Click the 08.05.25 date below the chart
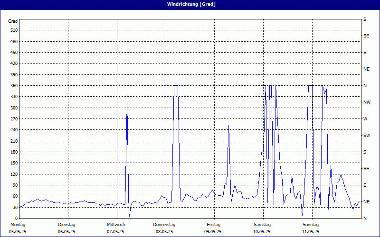This screenshot has height=237, width=380. 164,232
